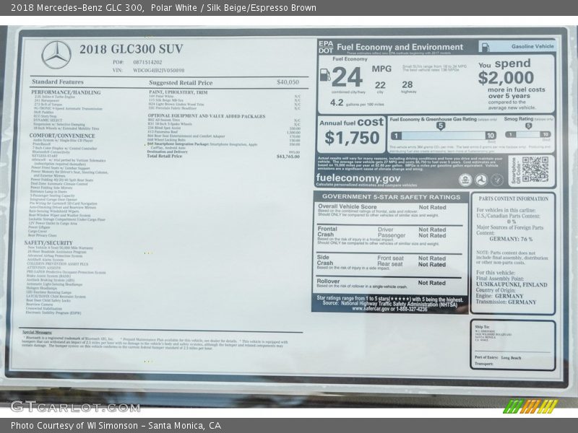Click the 2018 GLC300 SUV heading

point(131,49)
